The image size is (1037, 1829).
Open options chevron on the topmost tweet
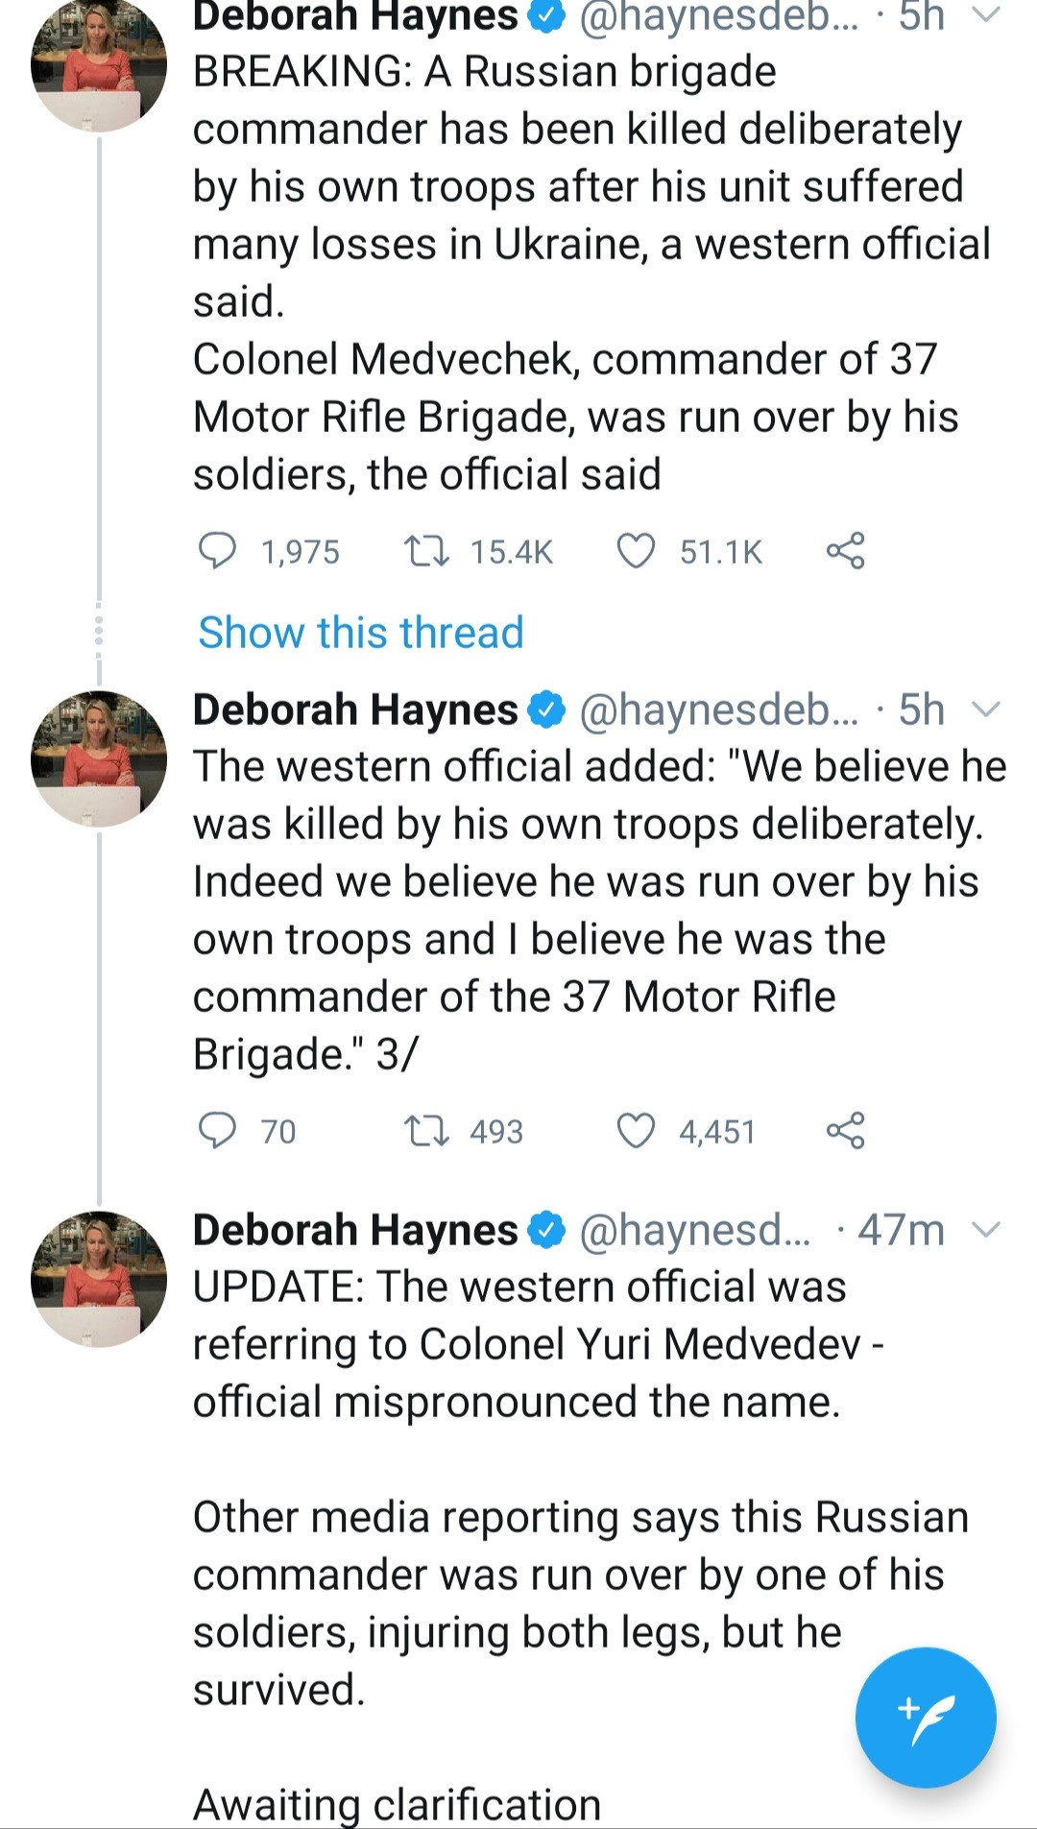coord(987,14)
